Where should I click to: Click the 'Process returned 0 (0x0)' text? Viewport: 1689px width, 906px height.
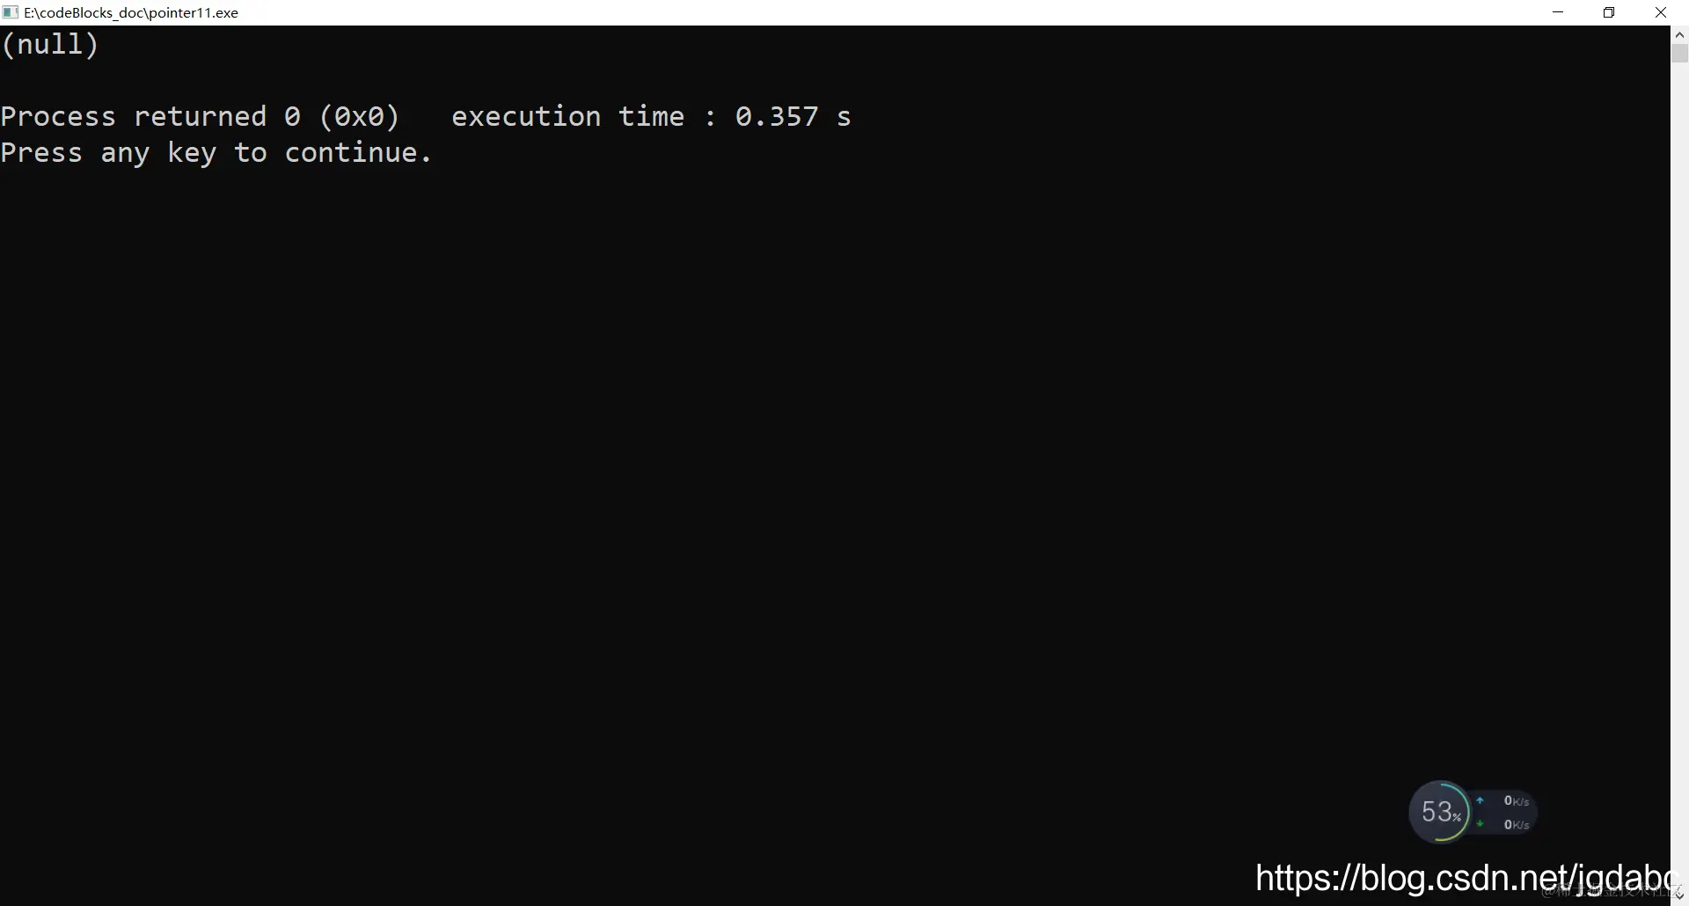tap(200, 116)
